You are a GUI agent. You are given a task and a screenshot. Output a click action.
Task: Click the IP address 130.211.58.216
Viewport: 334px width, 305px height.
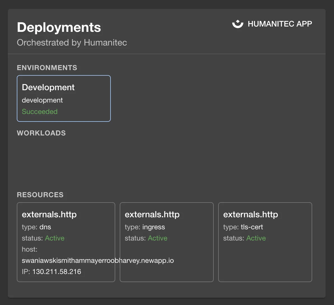pos(57,271)
